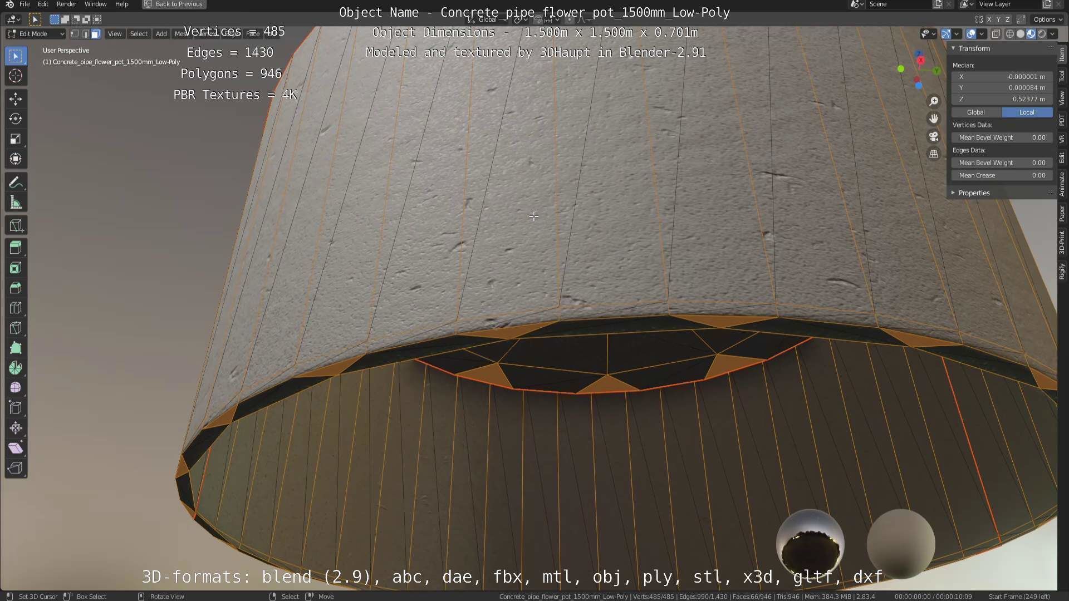Click the camera view navigation icon

[x=934, y=136]
